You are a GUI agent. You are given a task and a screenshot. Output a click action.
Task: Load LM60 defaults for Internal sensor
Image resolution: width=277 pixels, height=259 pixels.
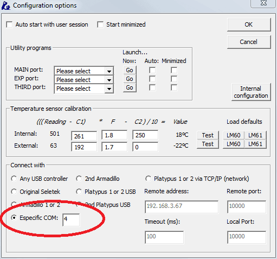[x=234, y=135]
